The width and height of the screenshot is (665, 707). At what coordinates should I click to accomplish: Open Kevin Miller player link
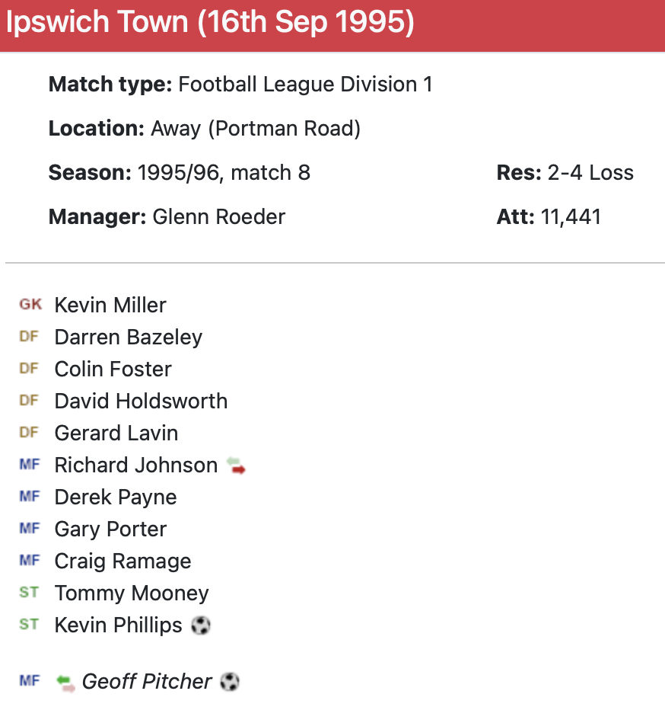(x=110, y=305)
